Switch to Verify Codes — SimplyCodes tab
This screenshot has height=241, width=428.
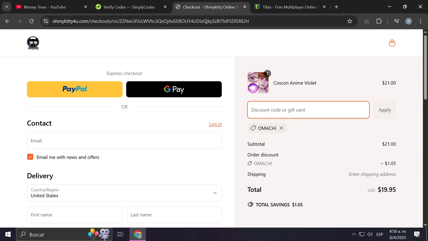[x=132, y=7]
